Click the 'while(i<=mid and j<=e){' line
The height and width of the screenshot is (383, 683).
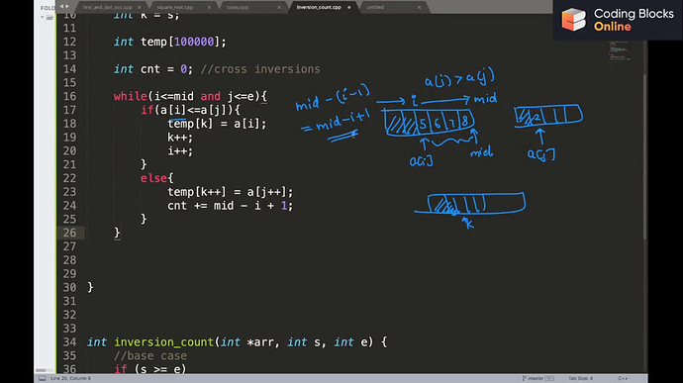(190, 96)
